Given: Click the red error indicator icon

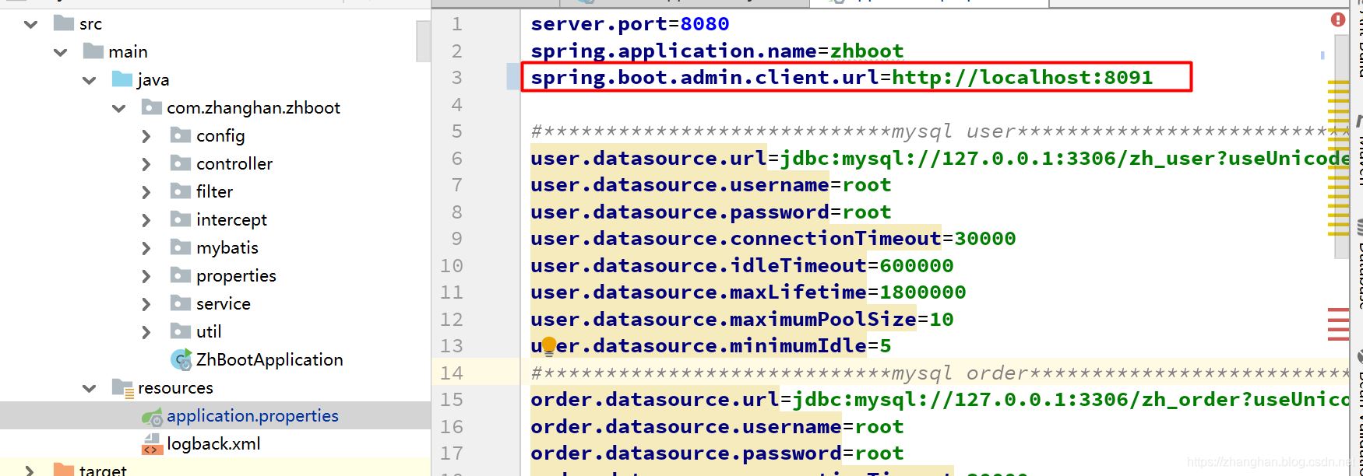Looking at the screenshot, I should point(1338,19).
